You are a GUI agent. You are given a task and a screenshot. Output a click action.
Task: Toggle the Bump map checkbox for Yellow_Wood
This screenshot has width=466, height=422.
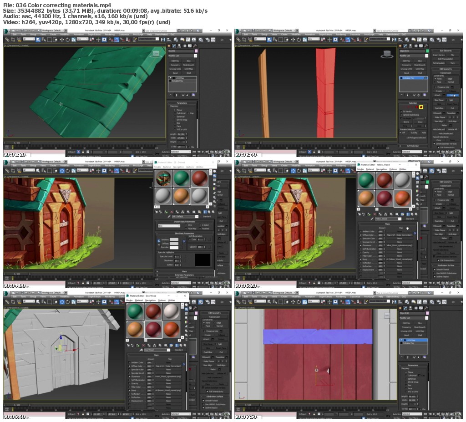(x=361, y=259)
